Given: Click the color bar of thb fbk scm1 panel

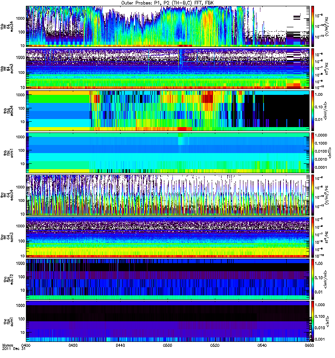Looking at the screenshot, I should tap(313, 153).
